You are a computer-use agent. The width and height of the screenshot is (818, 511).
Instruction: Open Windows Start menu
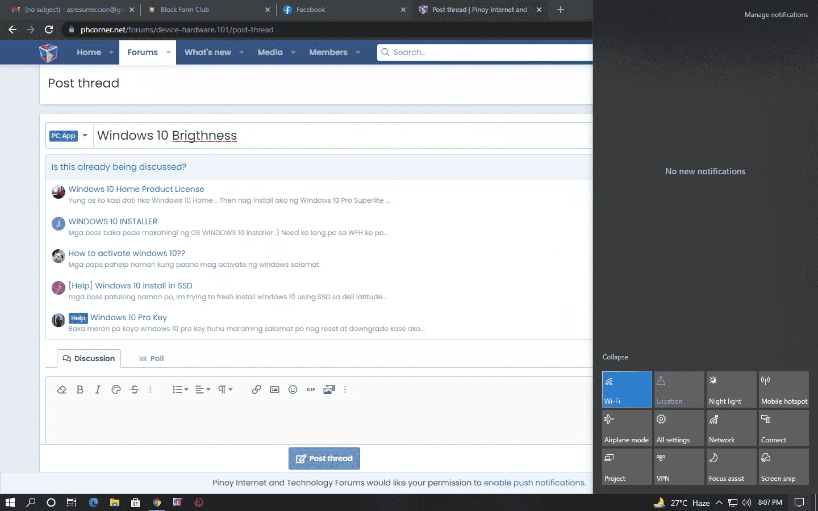tap(10, 502)
